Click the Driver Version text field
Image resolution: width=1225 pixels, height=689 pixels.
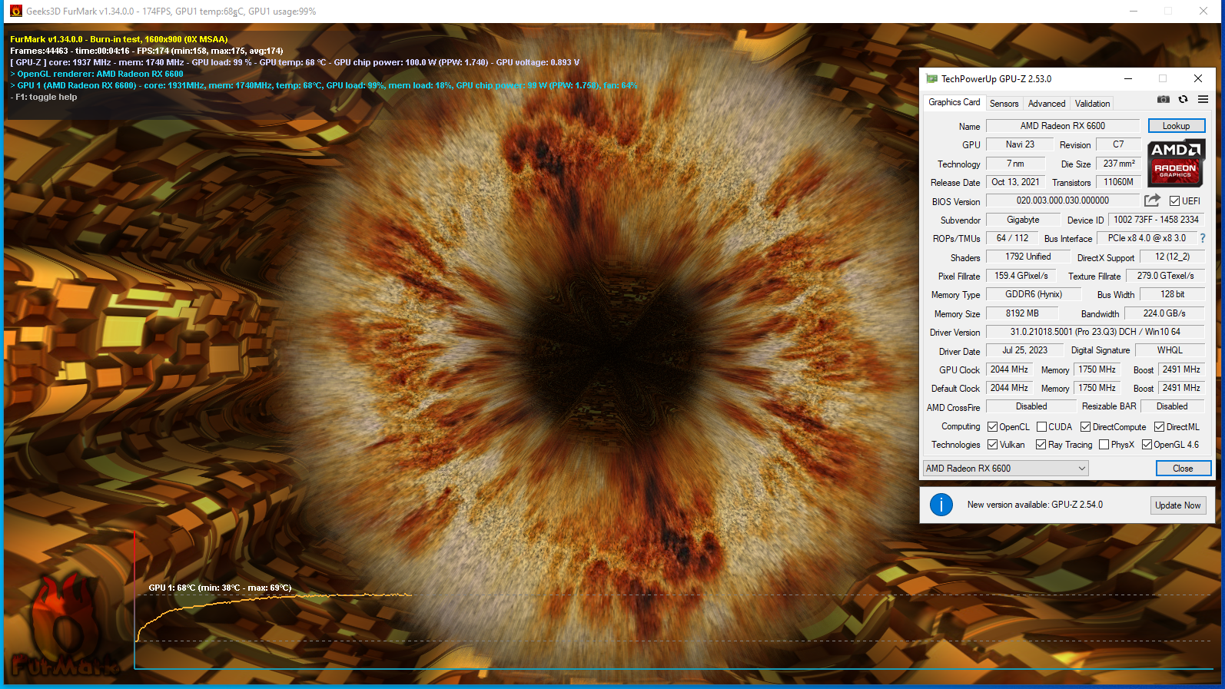pyautogui.click(x=1094, y=332)
